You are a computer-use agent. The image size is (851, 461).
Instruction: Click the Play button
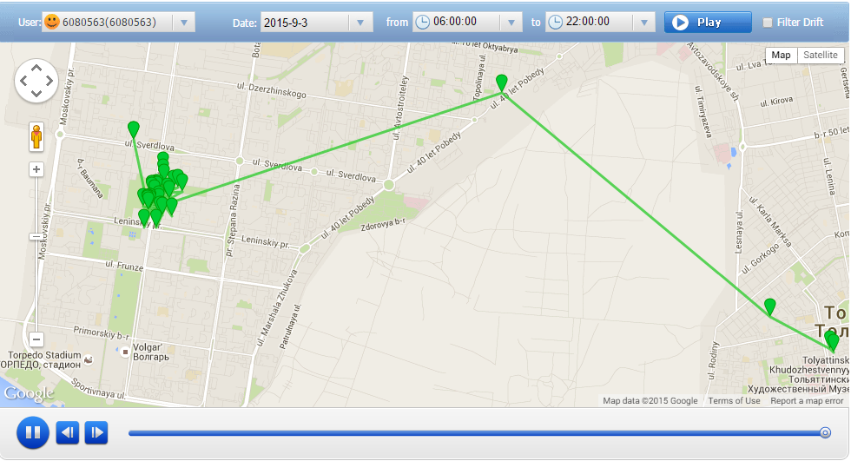[x=708, y=23]
